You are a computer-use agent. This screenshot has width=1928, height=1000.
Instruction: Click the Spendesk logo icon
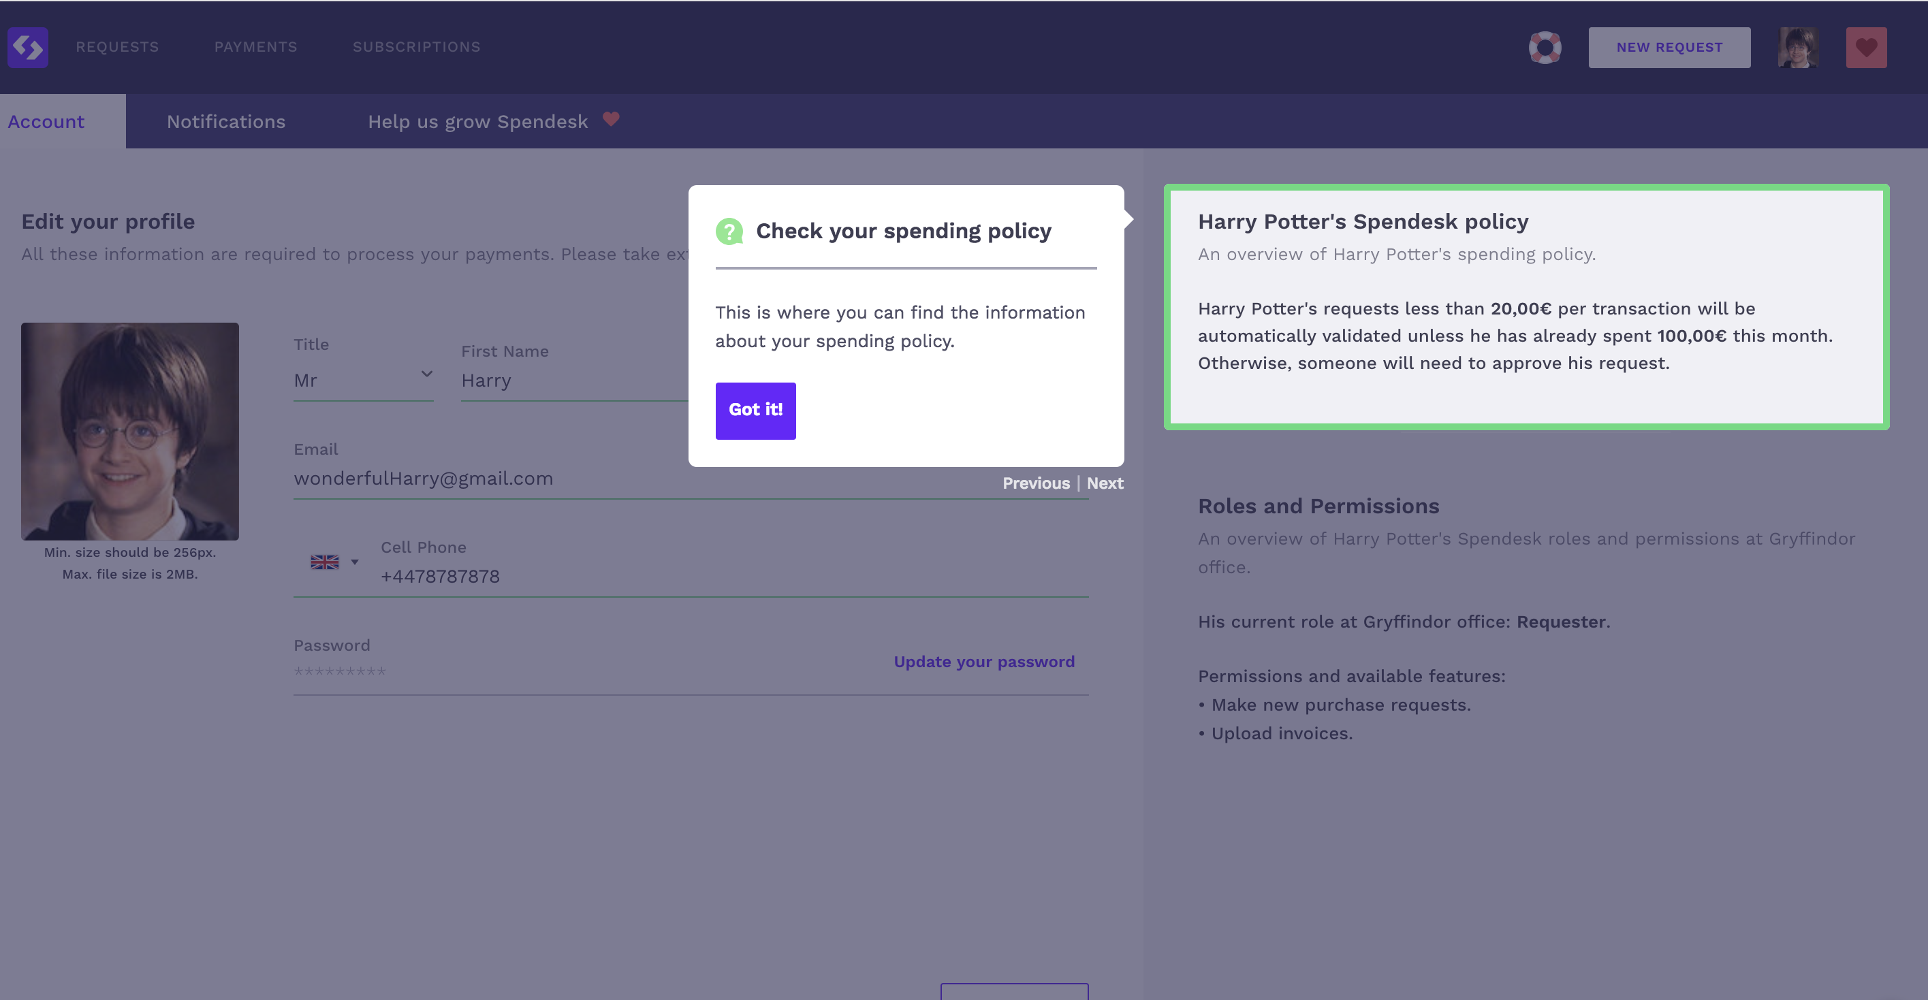(x=28, y=47)
